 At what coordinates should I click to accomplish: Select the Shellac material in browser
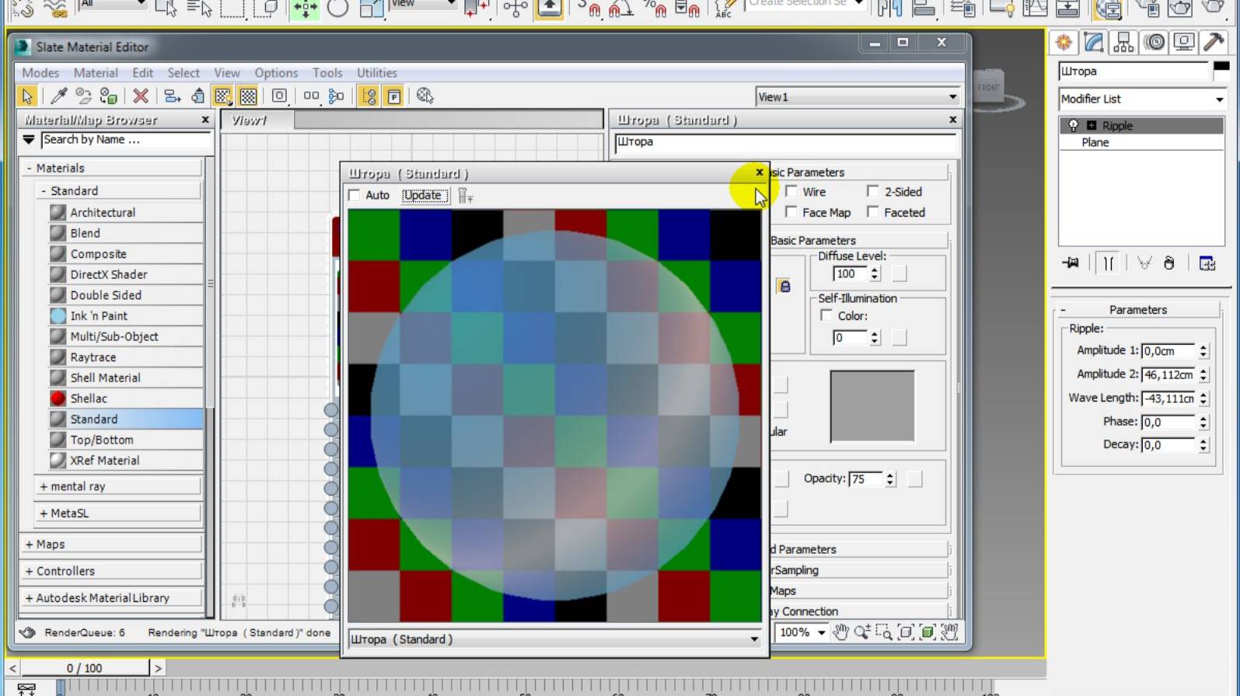tap(89, 398)
